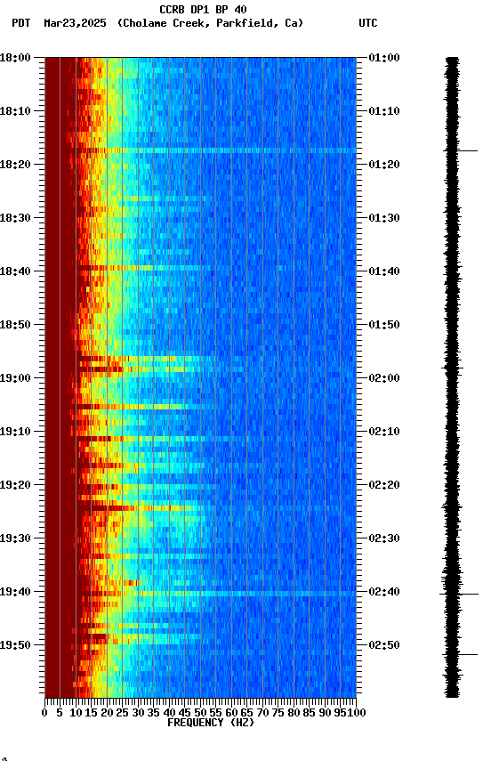Screen dimensions: 491x769
Task: Click the seismogram event marker near 02:52 UTC
Action: coord(461,655)
